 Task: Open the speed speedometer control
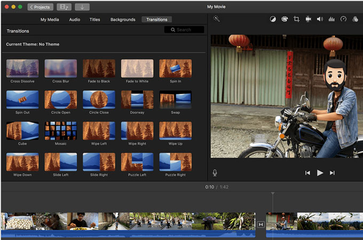[343, 19]
